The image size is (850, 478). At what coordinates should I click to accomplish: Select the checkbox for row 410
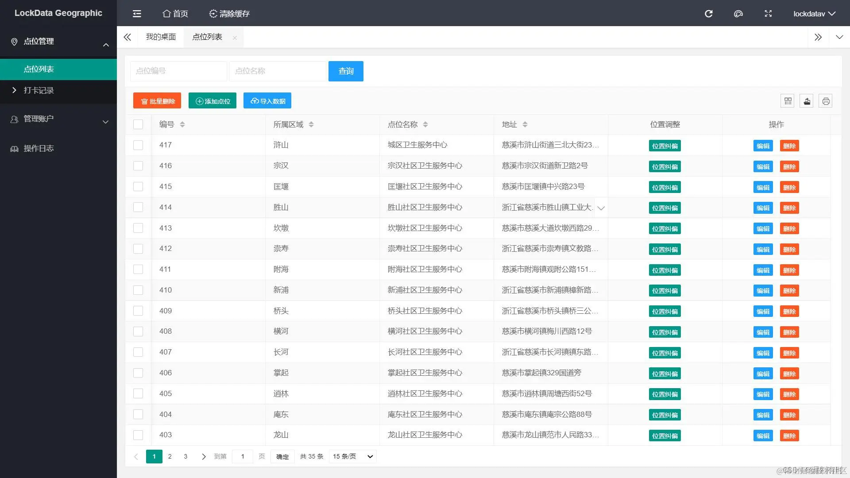click(x=138, y=290)
